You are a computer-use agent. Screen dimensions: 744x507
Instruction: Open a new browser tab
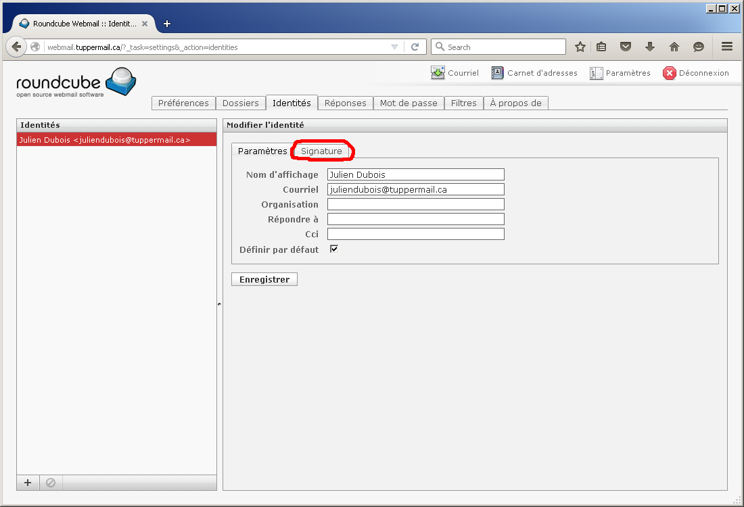167,24
